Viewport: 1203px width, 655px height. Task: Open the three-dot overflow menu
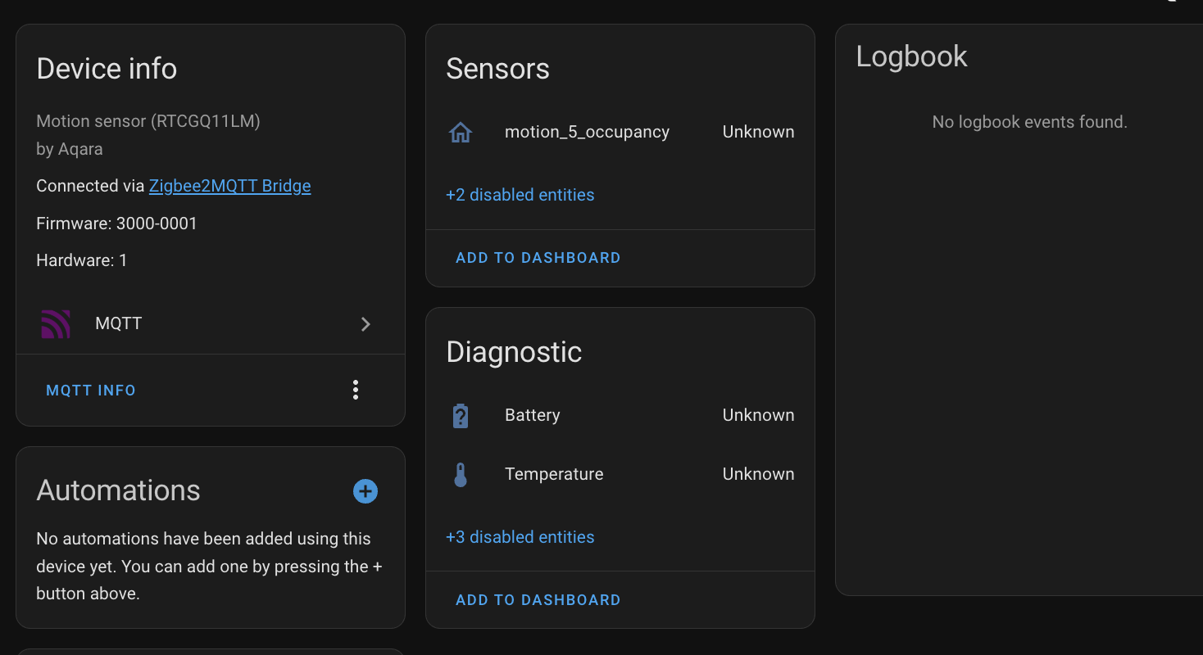coord(356,390)
